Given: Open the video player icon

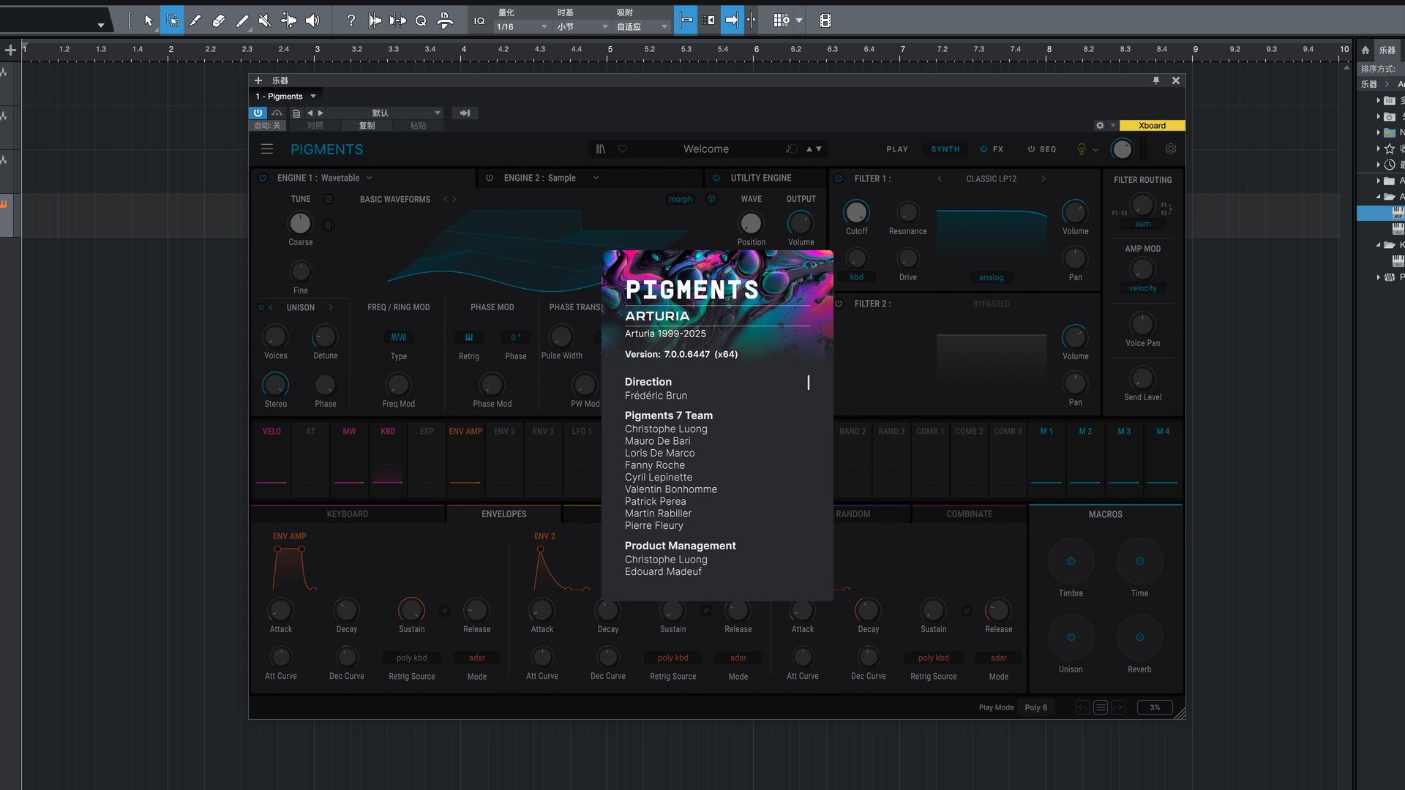Looking at the screenshot, I should click(825, 20).
